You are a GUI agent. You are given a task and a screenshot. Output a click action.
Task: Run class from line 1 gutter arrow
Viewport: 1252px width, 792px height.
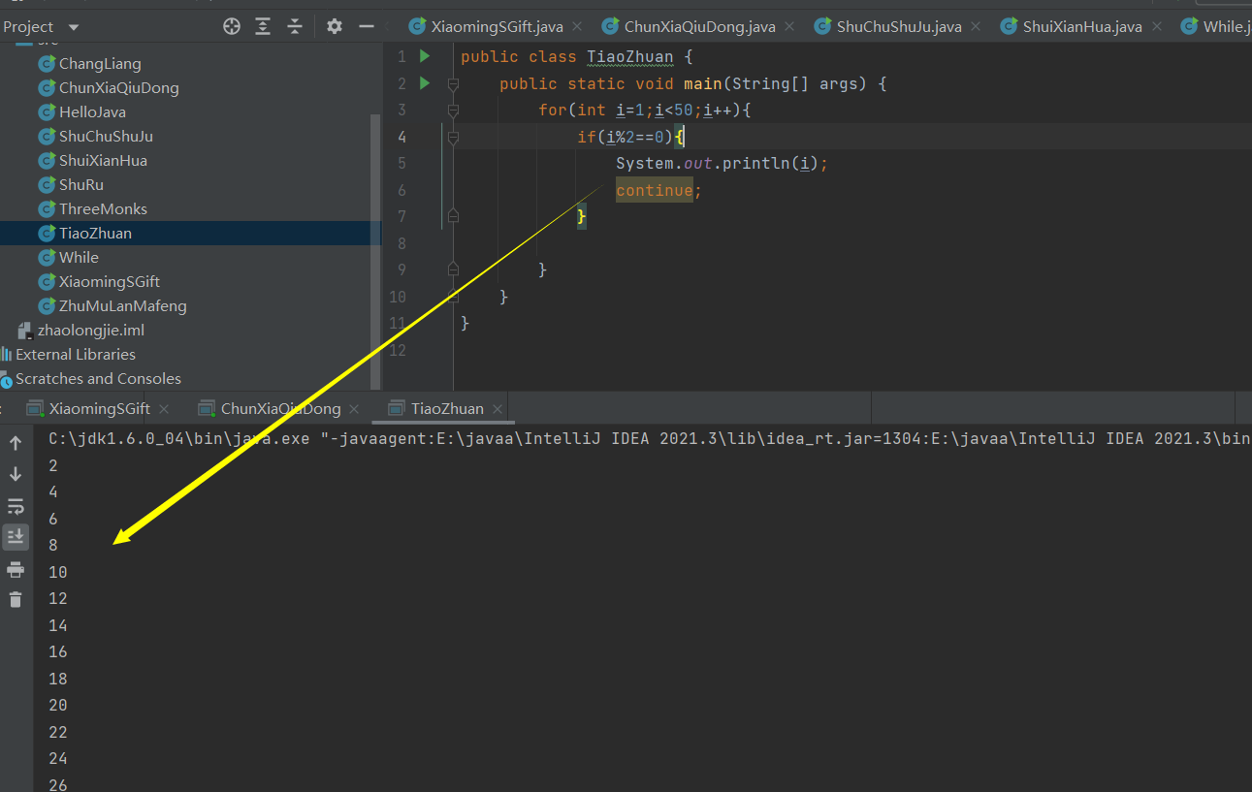pyautogui.click(x=425, y=56)
